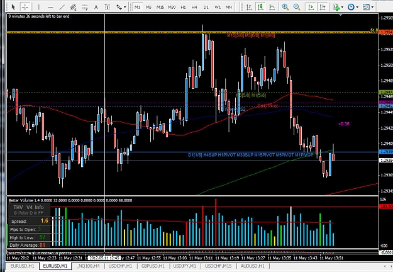393x272 pixels.
Task: Switch chart to candlestick style
Action: point(261,7)
